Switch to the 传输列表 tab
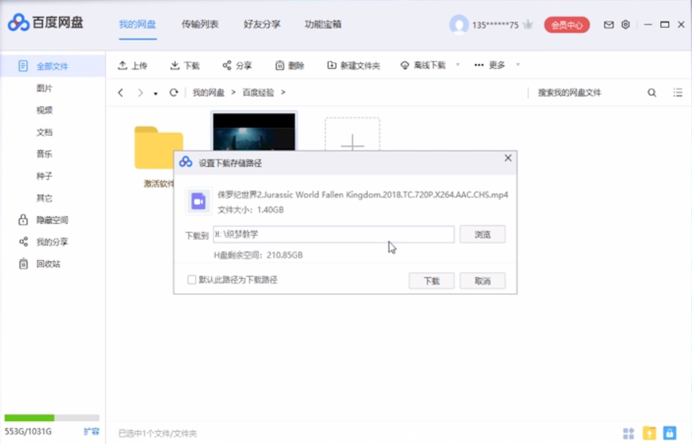 (200, 25)
